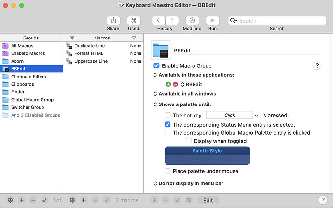The height and width of the screenshot is (208, 333).
Task: Click the Macros column left sort triangle
Action: click(x=72, y=38)
